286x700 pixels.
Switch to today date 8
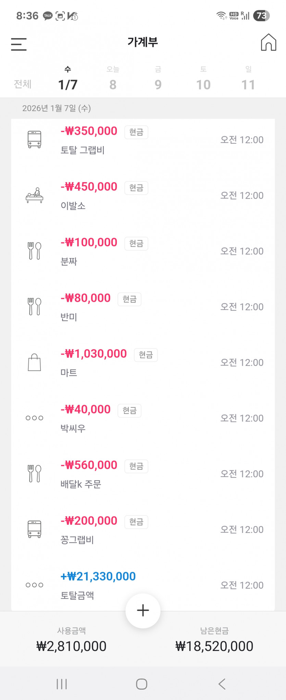[113, 80]
